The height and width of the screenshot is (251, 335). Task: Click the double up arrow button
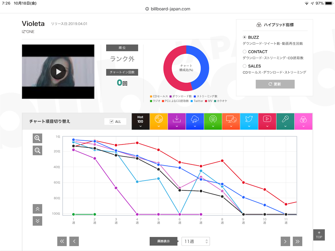click(37, 209)
